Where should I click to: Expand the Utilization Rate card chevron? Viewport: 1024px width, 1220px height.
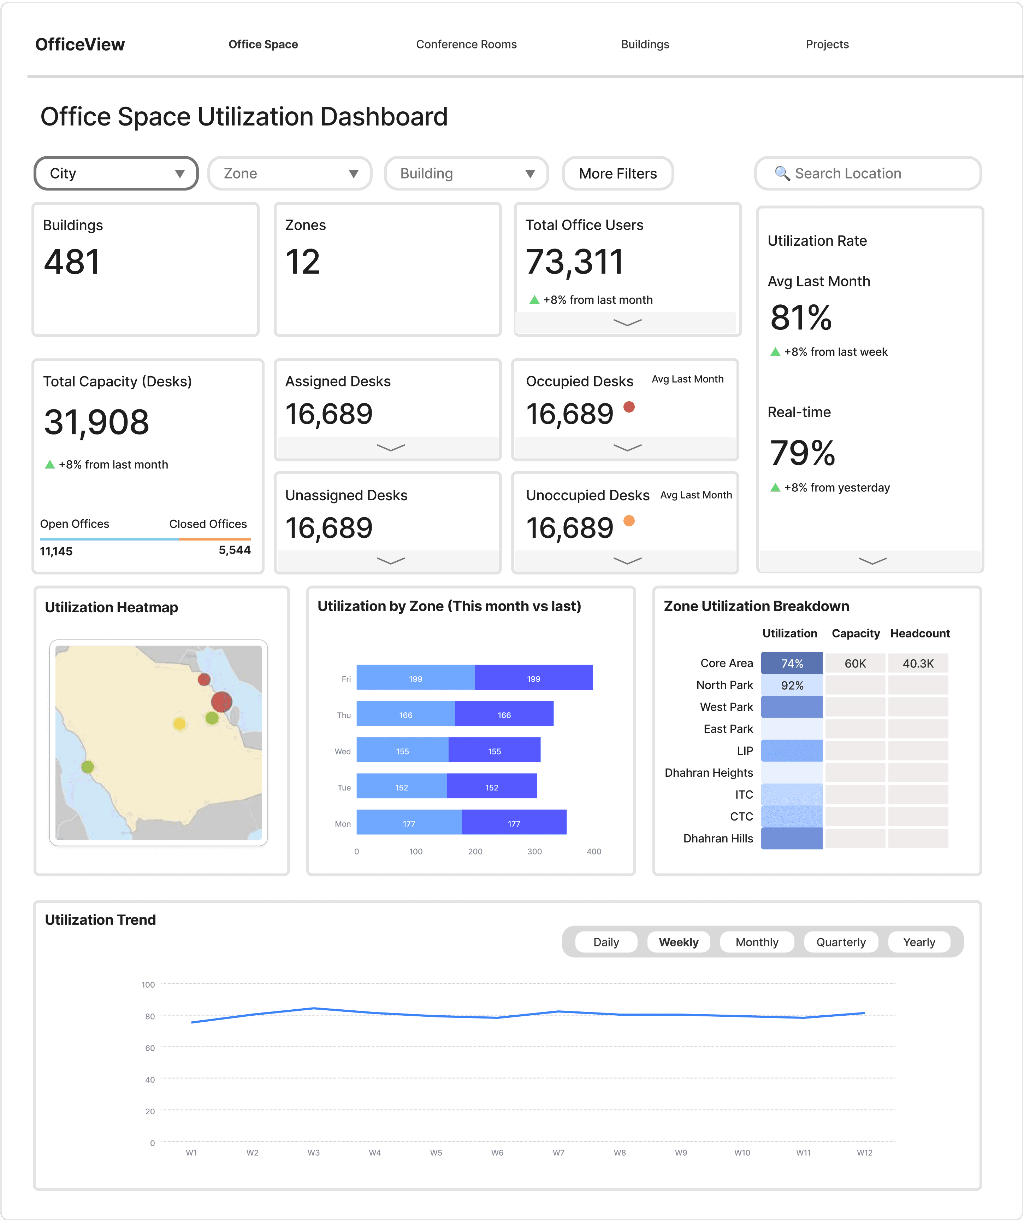click(x=872, y=561)
